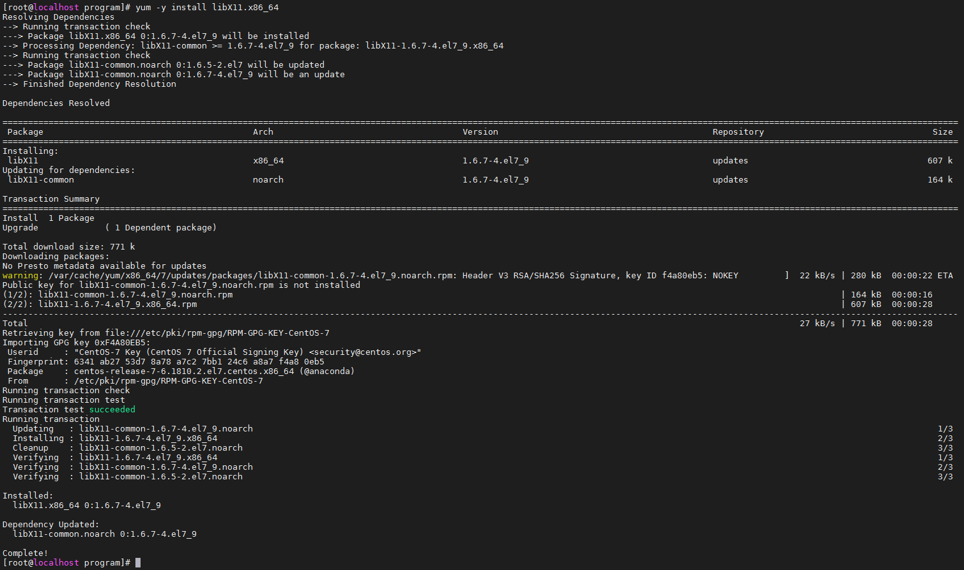This screenshot has width=964, height=570.
Task: Click the 'Total download size: 771 k' line
Action: (x=68, y=247)
